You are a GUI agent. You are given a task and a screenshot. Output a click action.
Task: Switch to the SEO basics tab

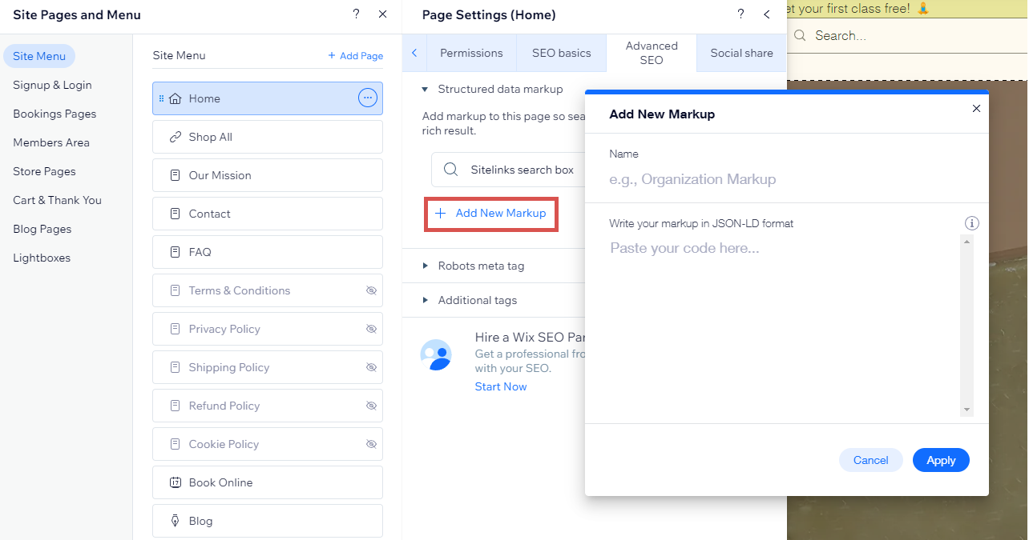(x=561, y=53)
